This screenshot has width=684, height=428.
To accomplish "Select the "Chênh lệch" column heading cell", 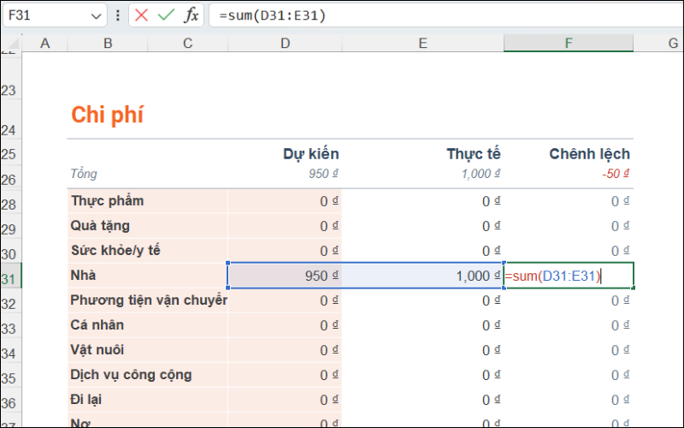I will [589, 154].
